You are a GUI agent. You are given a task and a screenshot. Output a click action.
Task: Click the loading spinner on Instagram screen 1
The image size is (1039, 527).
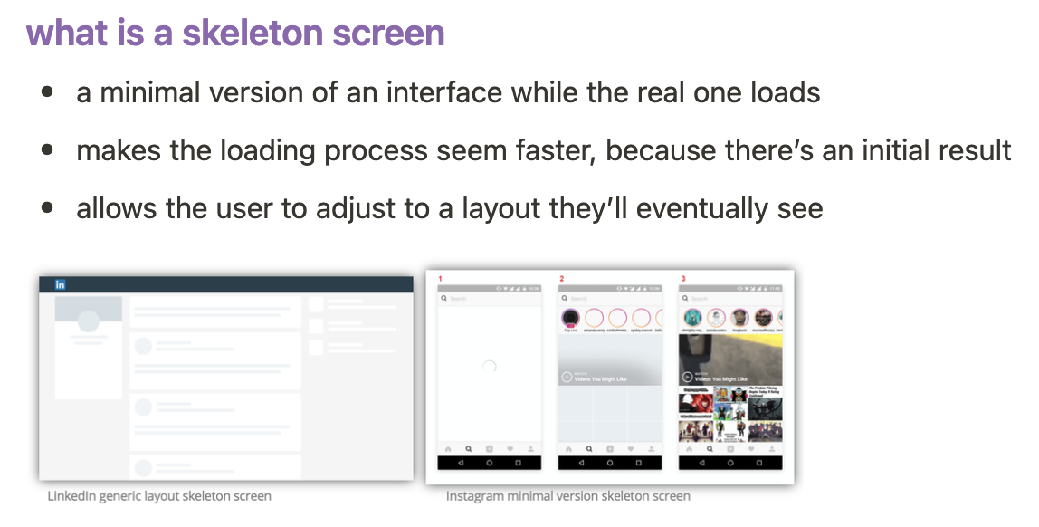[x=489, y=367]
